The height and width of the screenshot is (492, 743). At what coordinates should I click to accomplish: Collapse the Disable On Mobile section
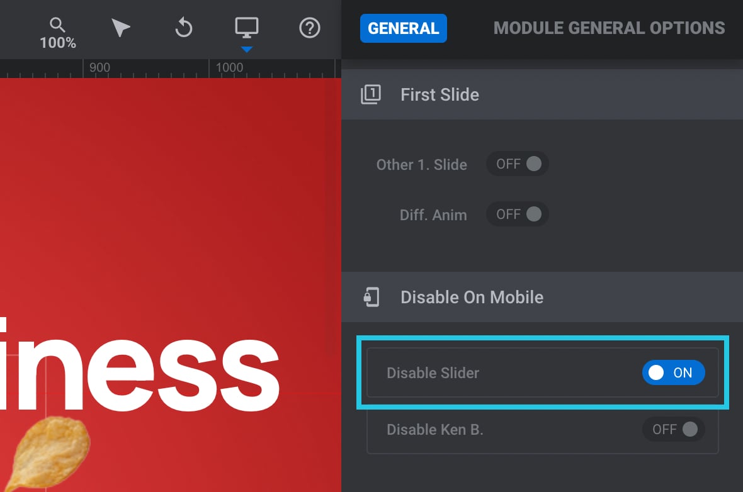pos(542,297)
